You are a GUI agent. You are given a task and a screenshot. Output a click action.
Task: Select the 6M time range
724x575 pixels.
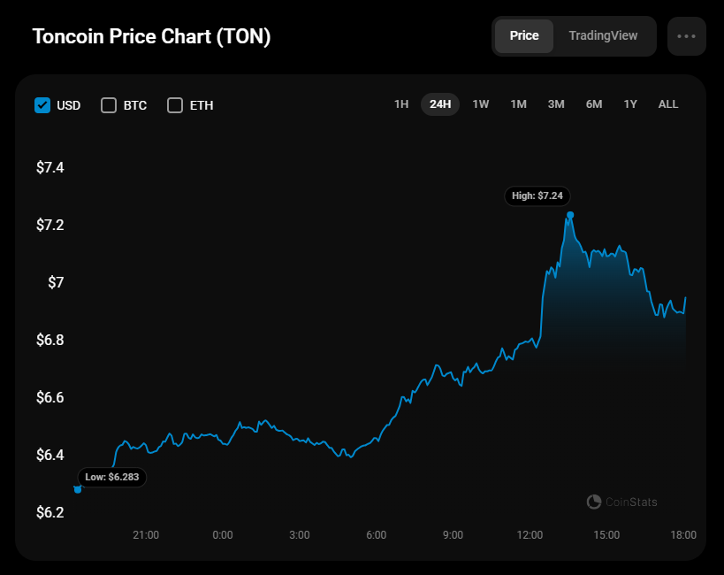(x=594, y=104)
